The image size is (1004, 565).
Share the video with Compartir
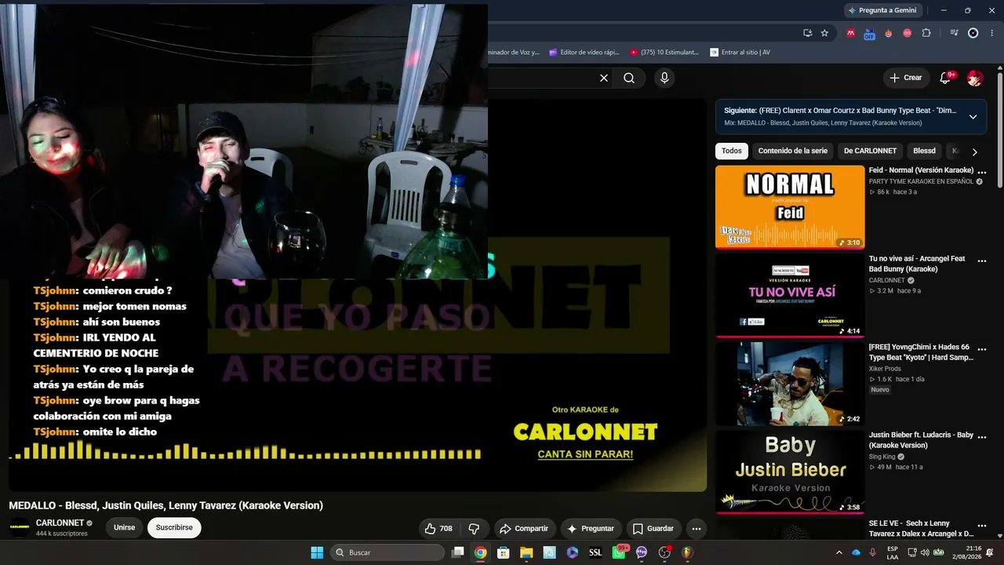[x=523, y=529]
